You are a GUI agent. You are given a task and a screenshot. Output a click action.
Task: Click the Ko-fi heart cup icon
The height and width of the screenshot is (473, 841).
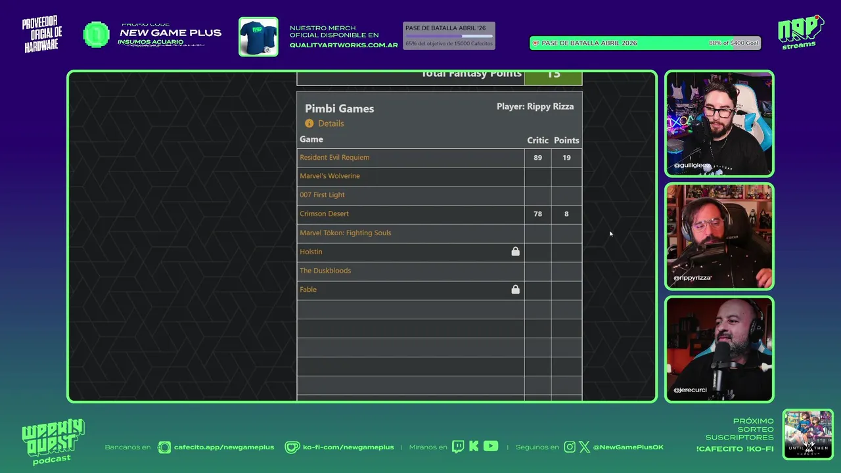[x=292, y=447]
